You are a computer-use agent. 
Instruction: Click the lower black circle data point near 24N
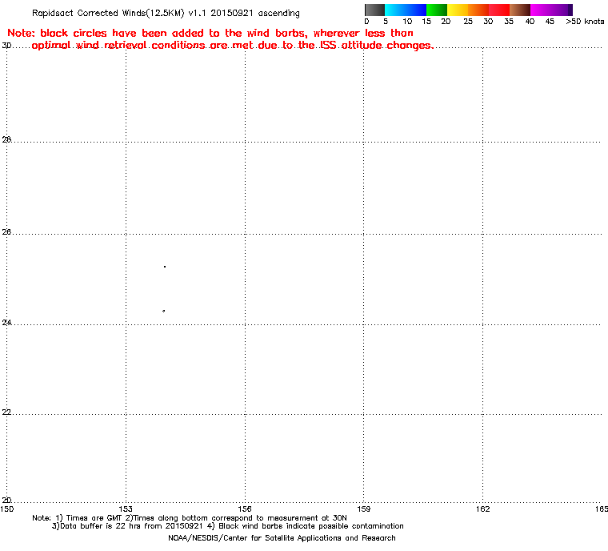(x=164, y=311)
